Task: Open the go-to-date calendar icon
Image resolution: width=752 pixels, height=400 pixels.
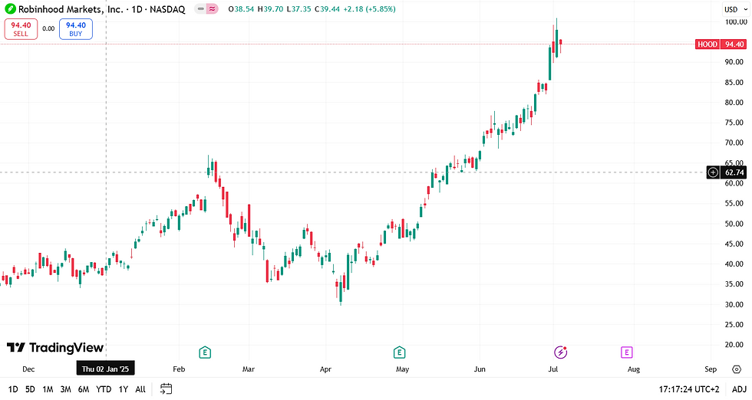Action: tap(166, 389)
